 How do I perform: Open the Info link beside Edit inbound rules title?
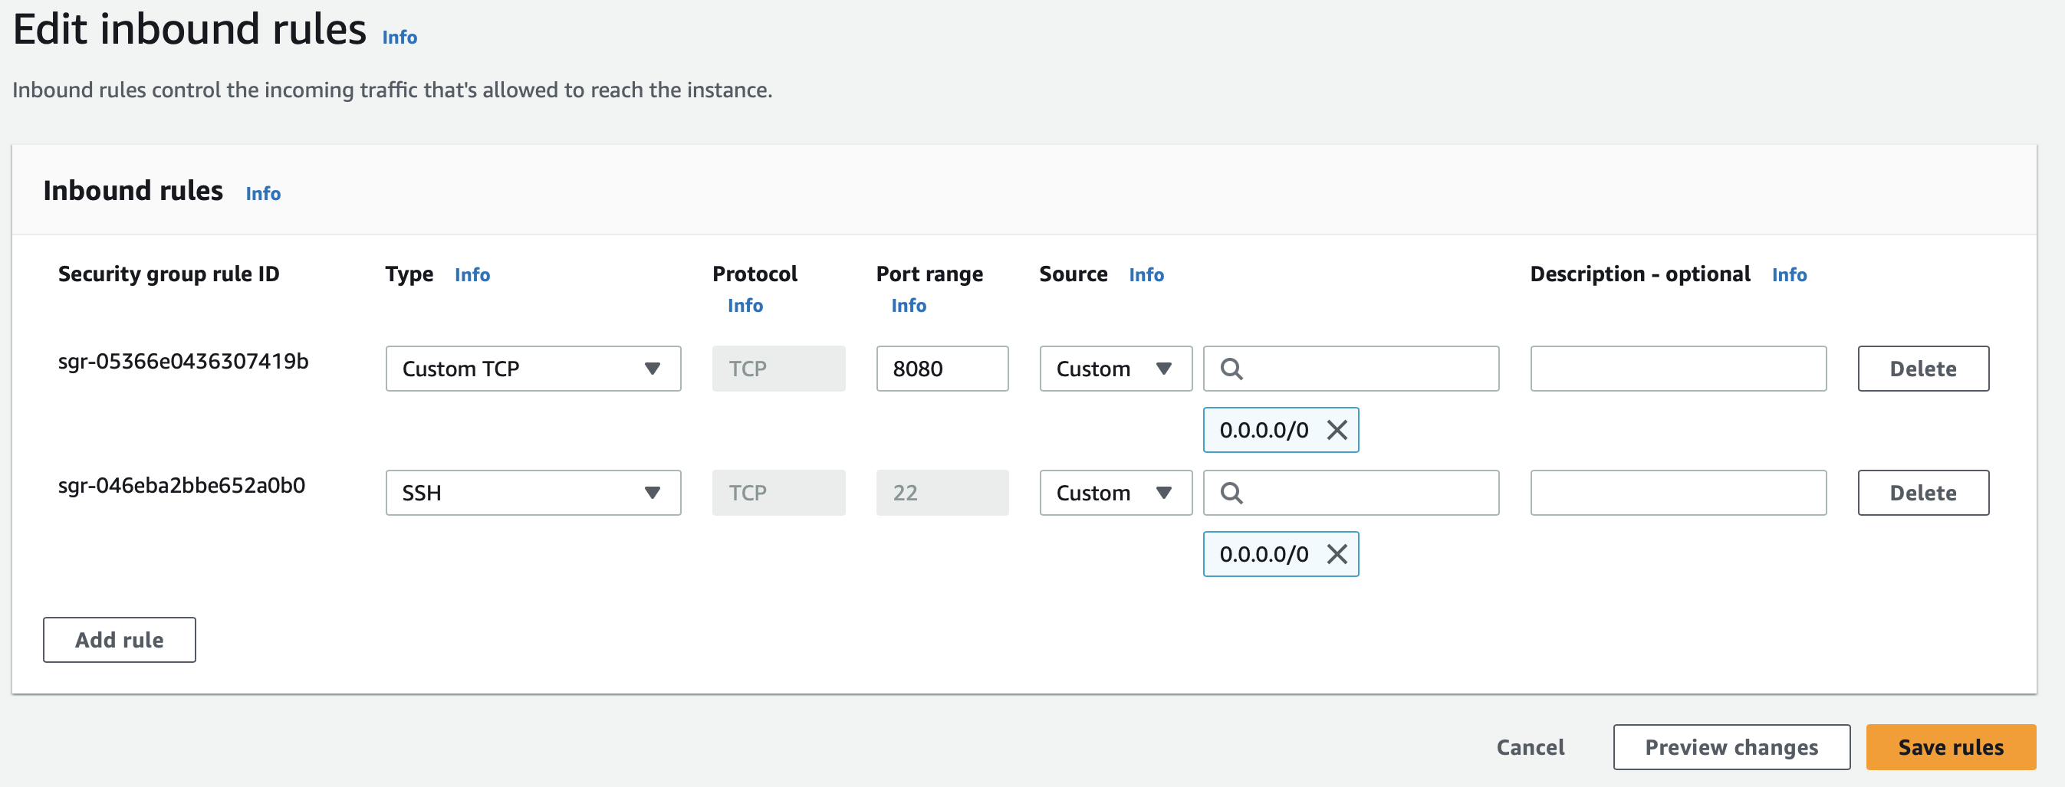[x=399, y=37]
